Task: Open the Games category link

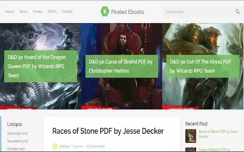Action: tap(78, 146)
